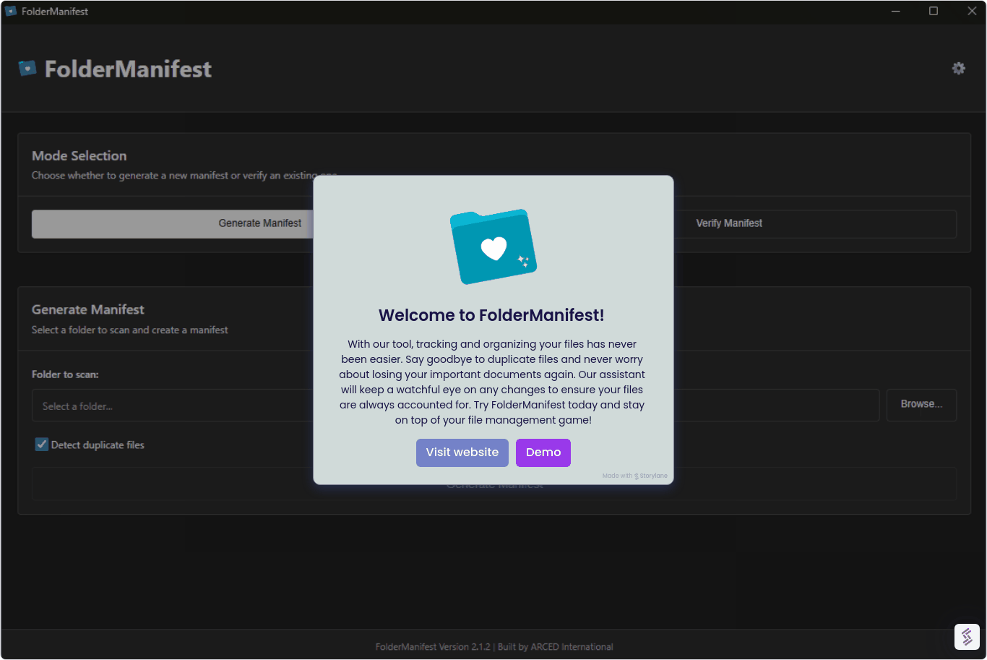The width and height of the screenshot is (987, 660).
Task: Click the Browse... button
Action: pos(921,405)
